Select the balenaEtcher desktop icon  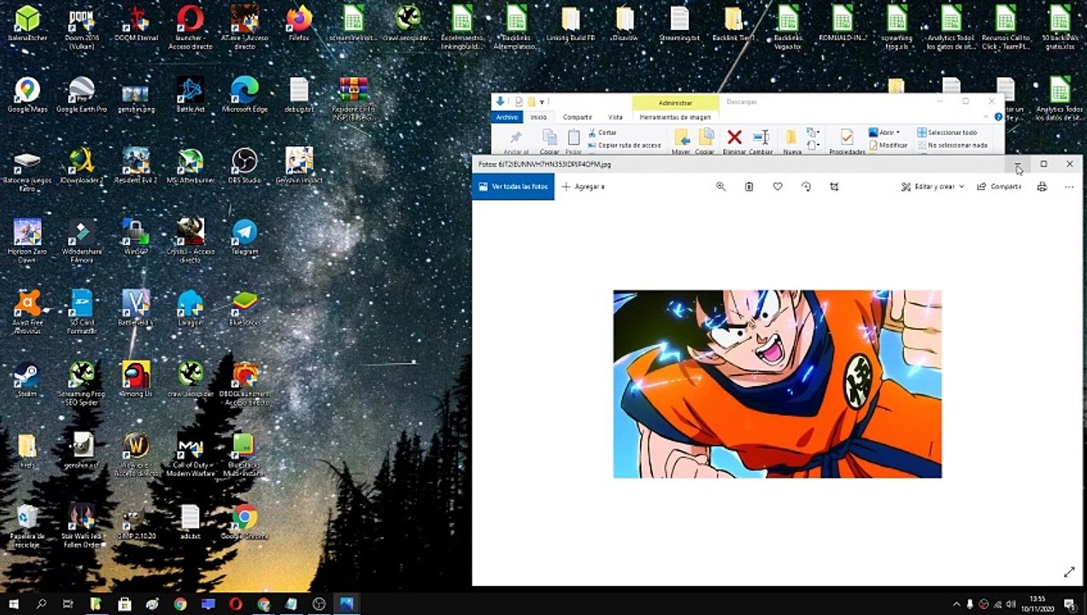click(27, 24)
